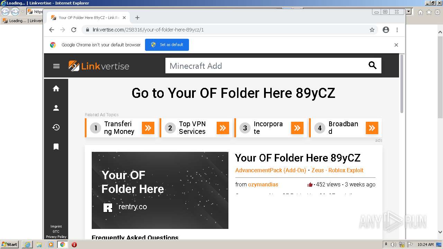
Task: Click Set as default button
Action: tap(167, 45)
